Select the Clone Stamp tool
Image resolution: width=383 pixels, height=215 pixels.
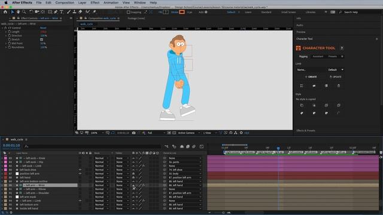point(74,12)
